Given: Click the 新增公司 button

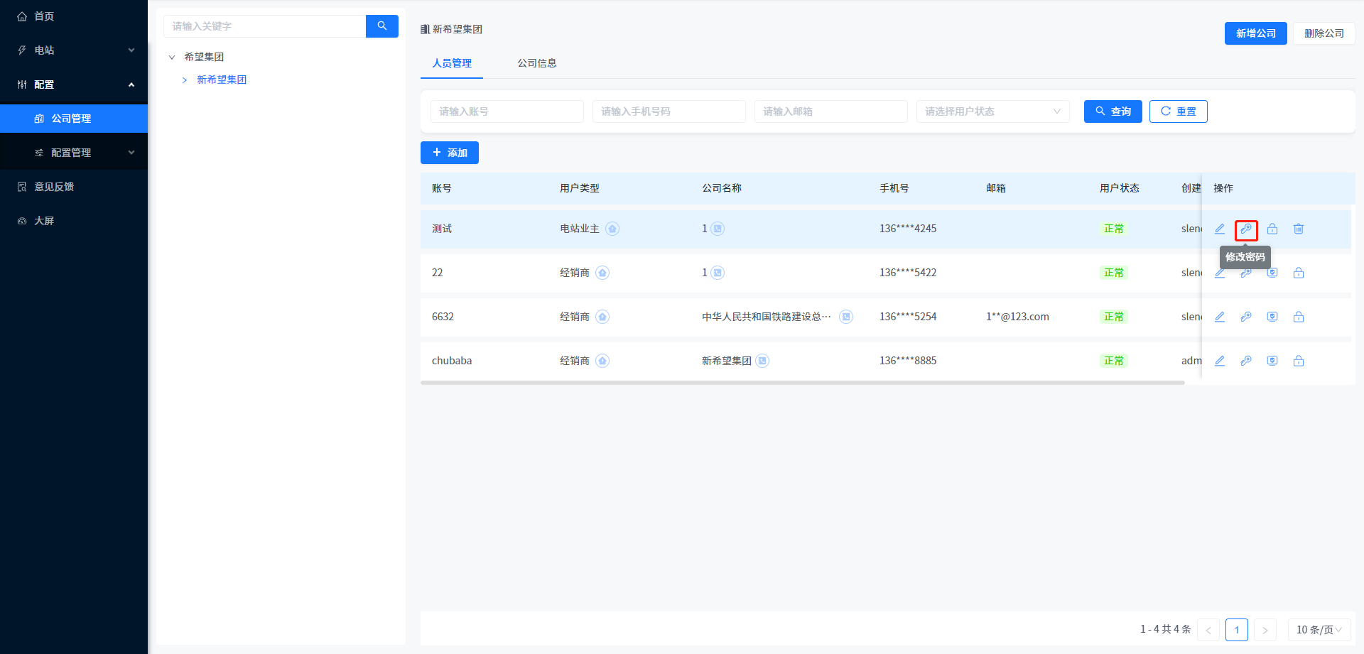Looking at the screenshot, I should [1255, 33].
